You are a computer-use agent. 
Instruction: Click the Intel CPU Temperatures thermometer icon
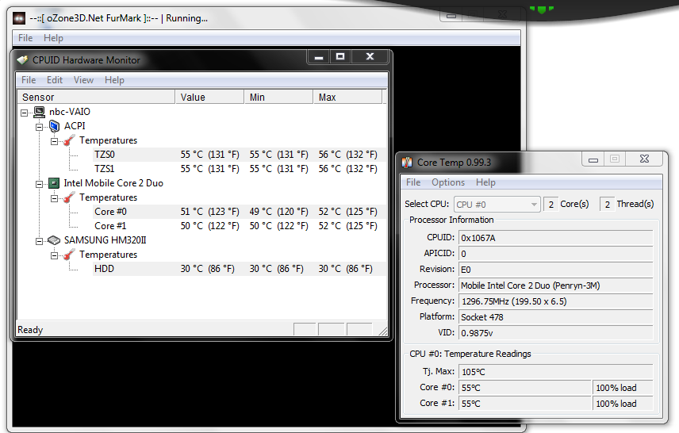point(69,197)
